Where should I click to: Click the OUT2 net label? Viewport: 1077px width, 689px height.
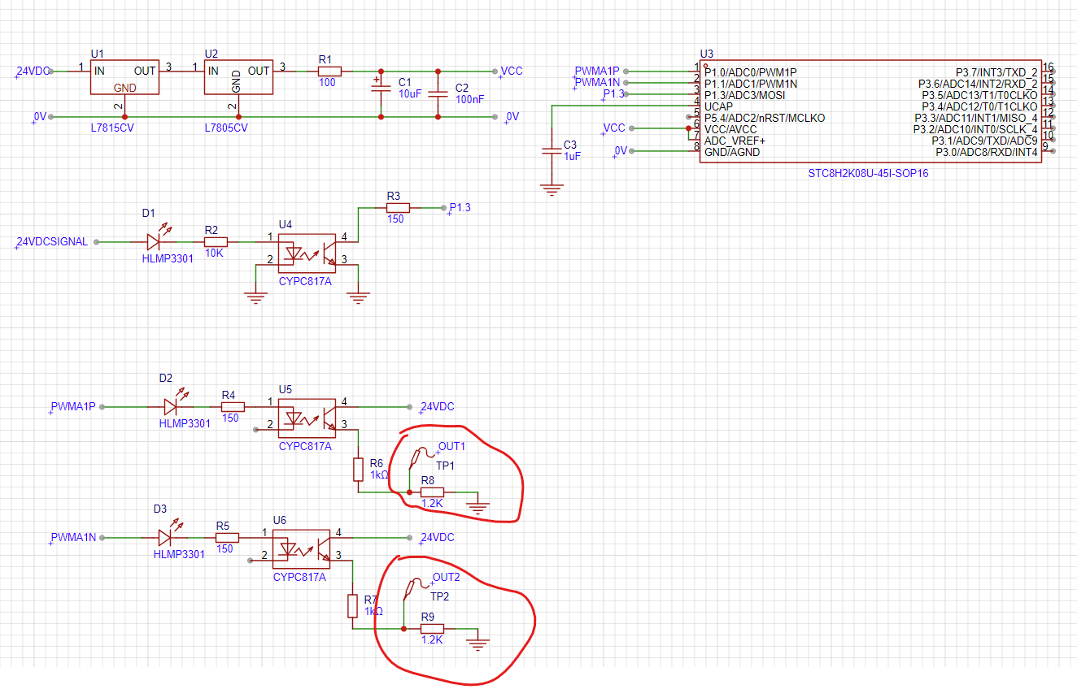click(446, 578)
